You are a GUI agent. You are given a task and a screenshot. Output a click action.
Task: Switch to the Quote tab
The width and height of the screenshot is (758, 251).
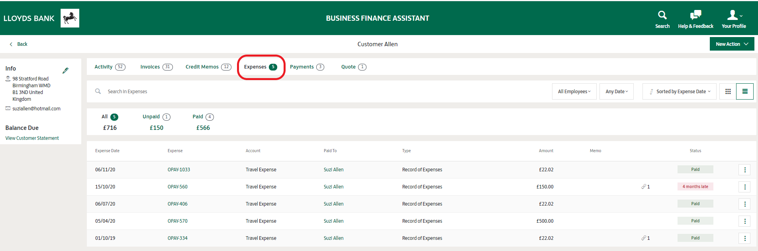pyautogui.click(x=353, y=67)
